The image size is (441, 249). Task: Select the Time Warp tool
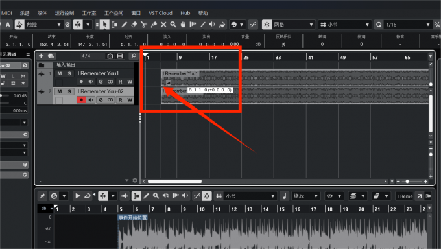[x=193, y=25]
